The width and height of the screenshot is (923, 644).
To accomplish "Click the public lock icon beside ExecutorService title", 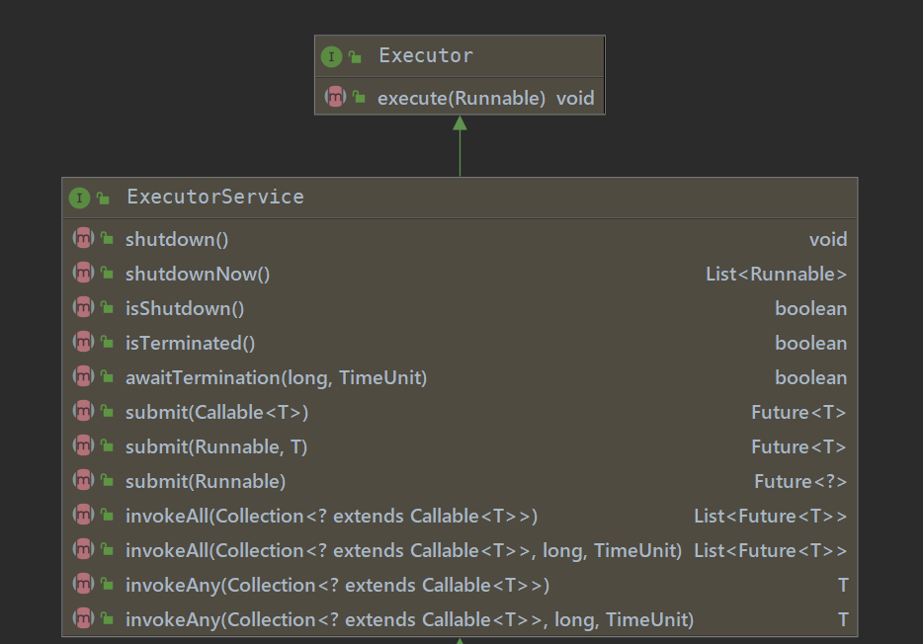I will pyautogui.click(x=103, y=198).
